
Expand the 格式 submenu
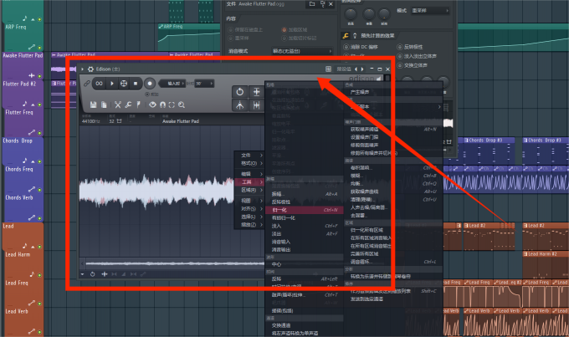249,163
